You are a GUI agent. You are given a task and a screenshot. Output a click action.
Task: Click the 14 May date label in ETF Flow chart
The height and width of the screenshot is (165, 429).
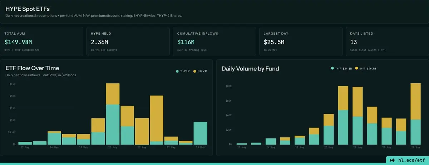point(54,147)
